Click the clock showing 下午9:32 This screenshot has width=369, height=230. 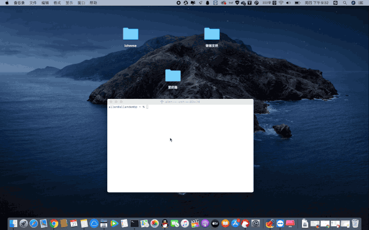point(317,3)
